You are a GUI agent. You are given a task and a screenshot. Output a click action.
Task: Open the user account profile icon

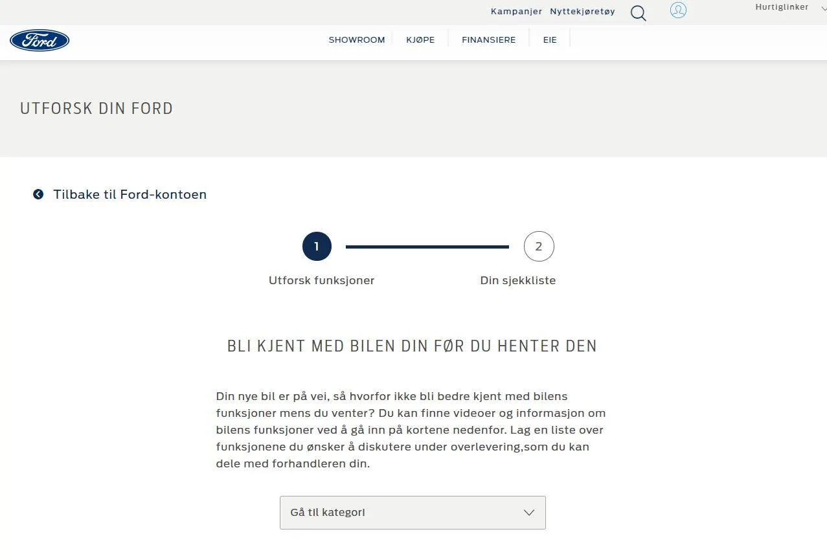tap(678, 10)
